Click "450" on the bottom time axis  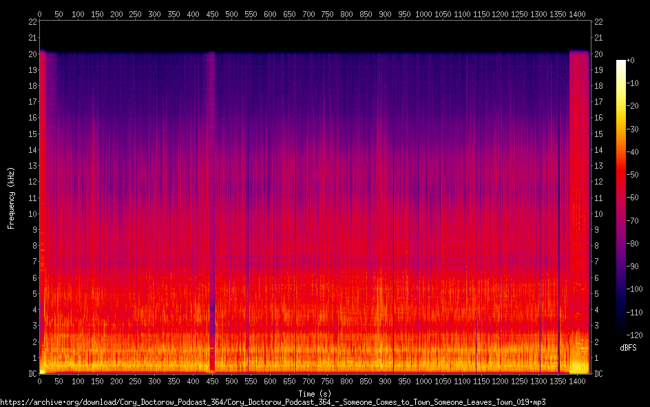212,382
